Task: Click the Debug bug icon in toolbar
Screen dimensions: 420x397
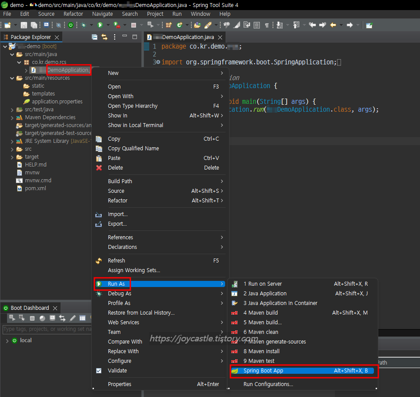Action: point(84,25)
